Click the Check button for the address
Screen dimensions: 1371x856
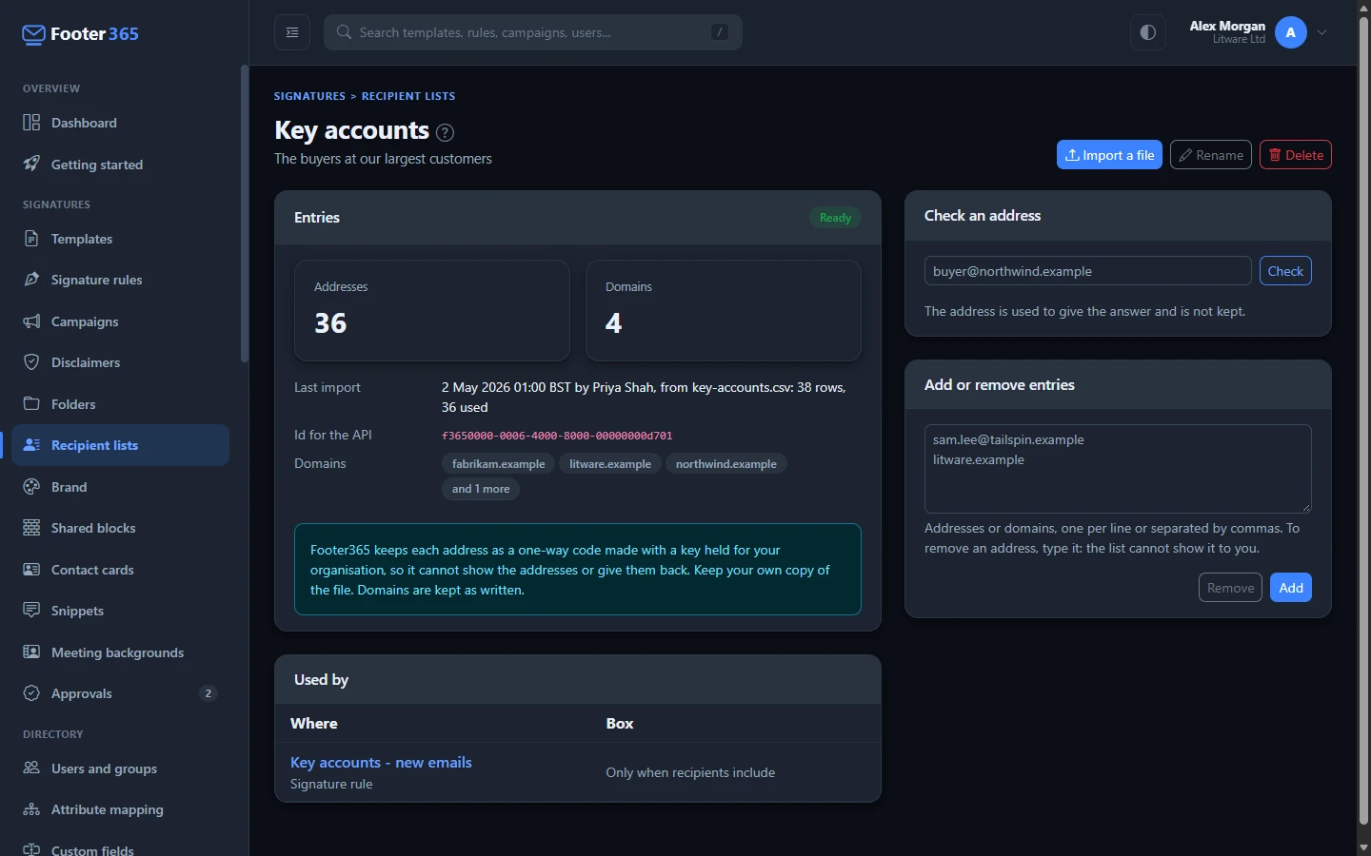pyautogui.click(x=1285, y=271)
